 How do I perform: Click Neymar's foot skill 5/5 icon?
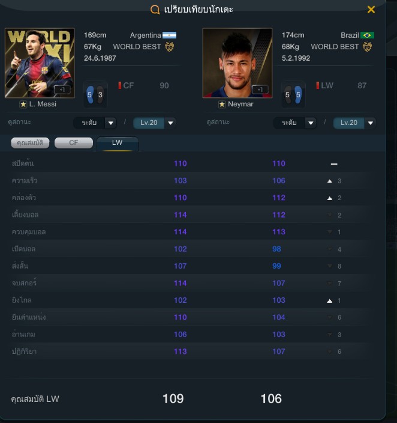point(293,95)
